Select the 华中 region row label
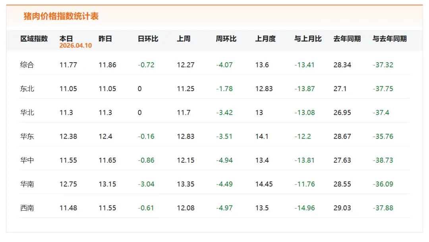The height and width of the screenshot is (242, 429). 27,160
